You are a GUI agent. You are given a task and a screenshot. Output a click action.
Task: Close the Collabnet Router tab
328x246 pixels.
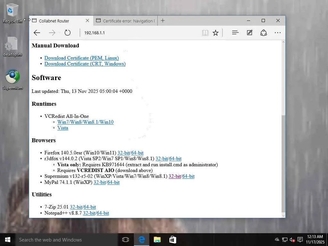(87, 20)
